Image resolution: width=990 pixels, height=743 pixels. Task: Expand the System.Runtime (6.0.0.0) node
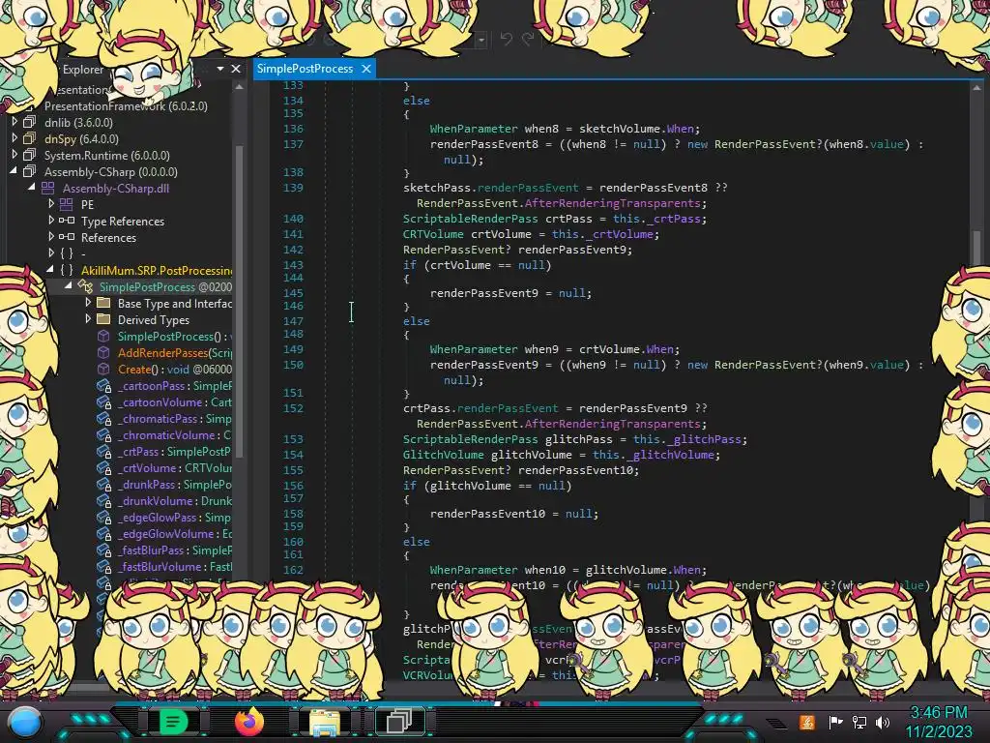tap(15, 155)
